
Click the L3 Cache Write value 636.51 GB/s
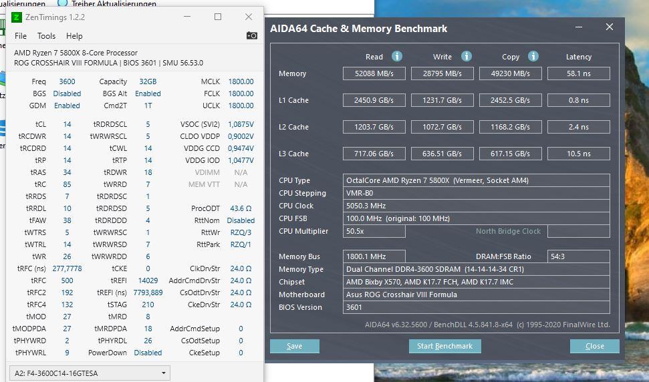(x=442, y=154)
